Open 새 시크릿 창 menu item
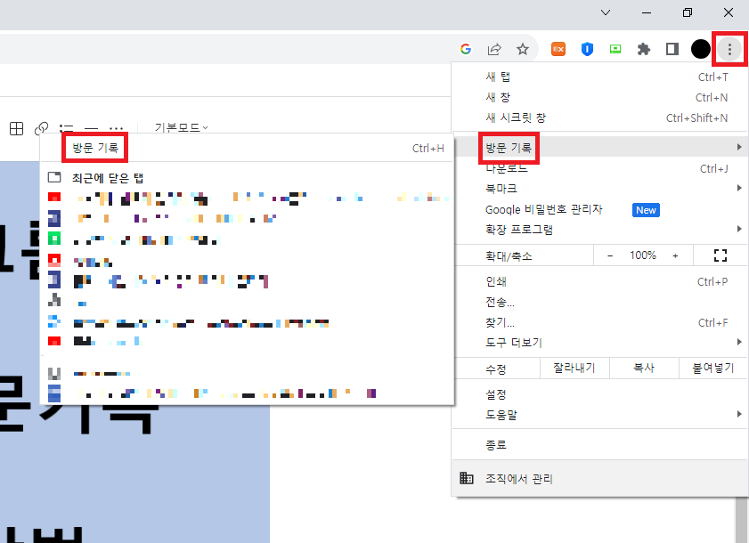 [x=599, y=118]
